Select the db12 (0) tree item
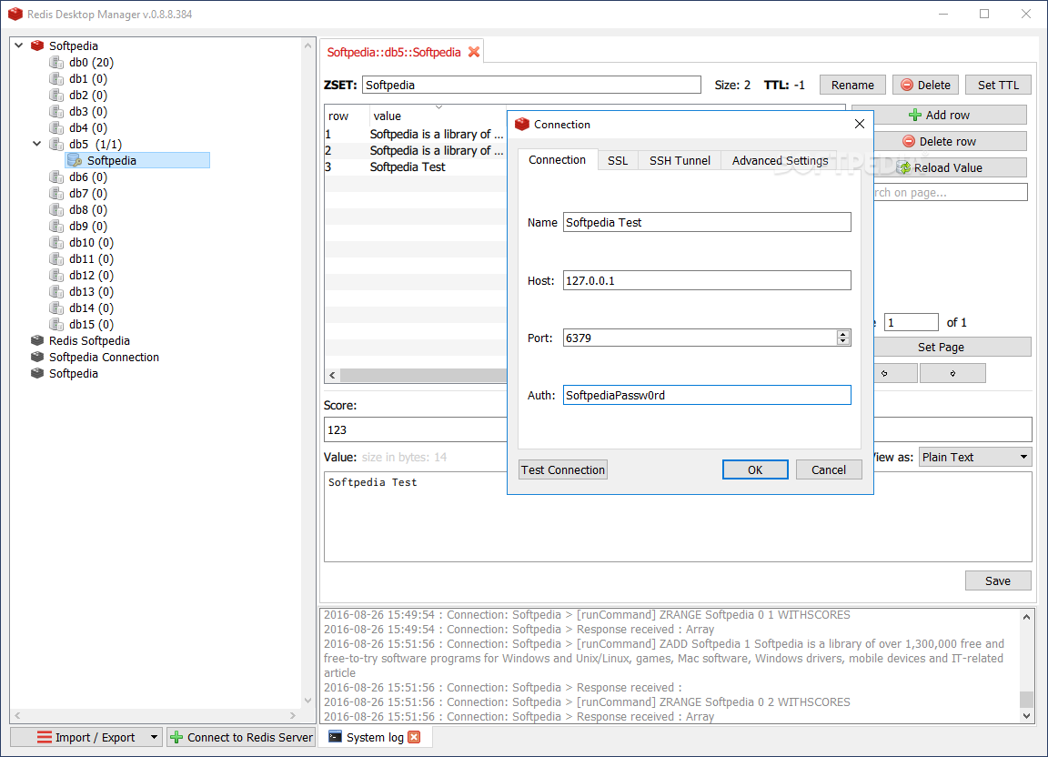The height and width of the screenshot is (757, 1048). point(91,275)
